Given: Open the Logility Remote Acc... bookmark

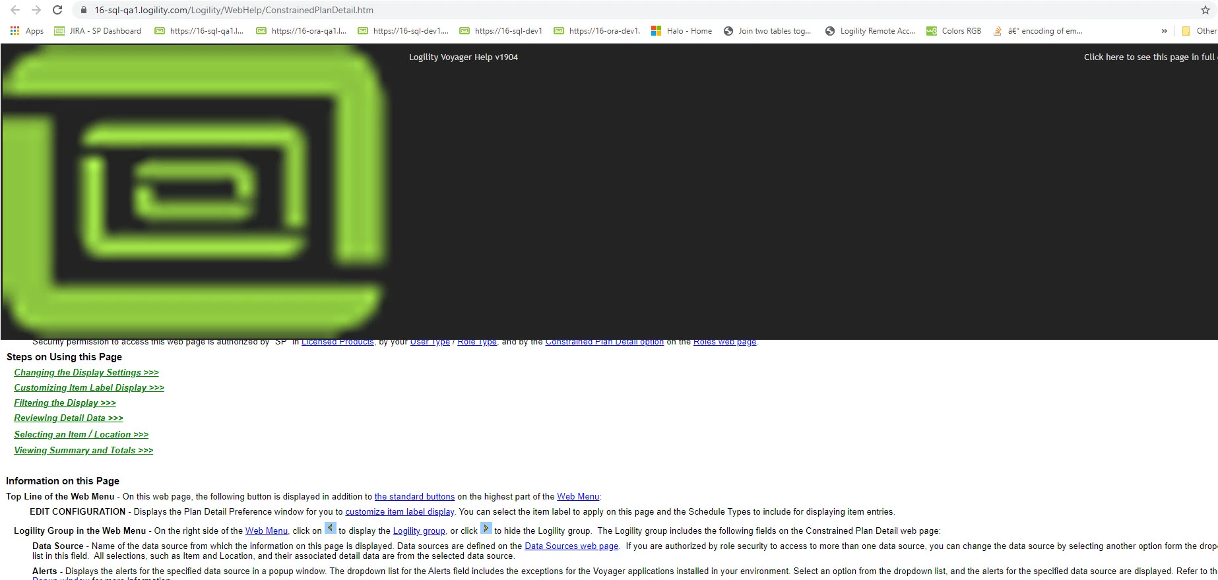Looking at the screenshot, I should tap(870, 31).
